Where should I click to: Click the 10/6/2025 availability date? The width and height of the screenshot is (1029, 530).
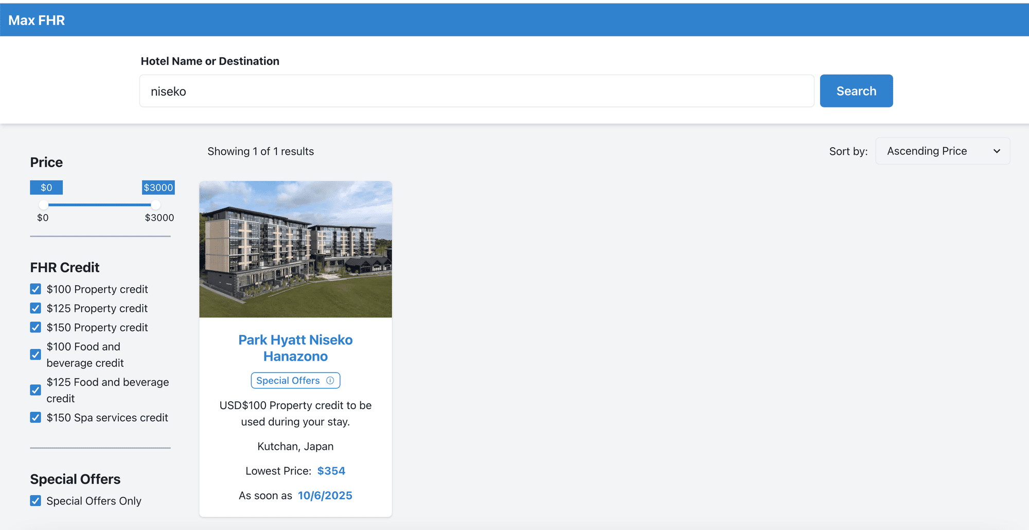point(325,496)
